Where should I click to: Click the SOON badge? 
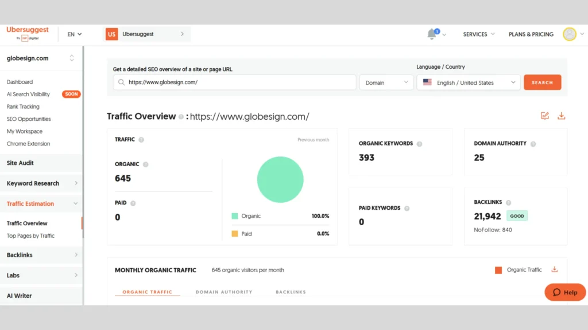pos(71,94)
